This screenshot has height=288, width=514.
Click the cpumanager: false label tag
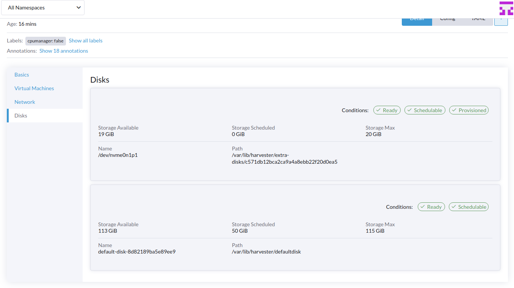[45, 41]
